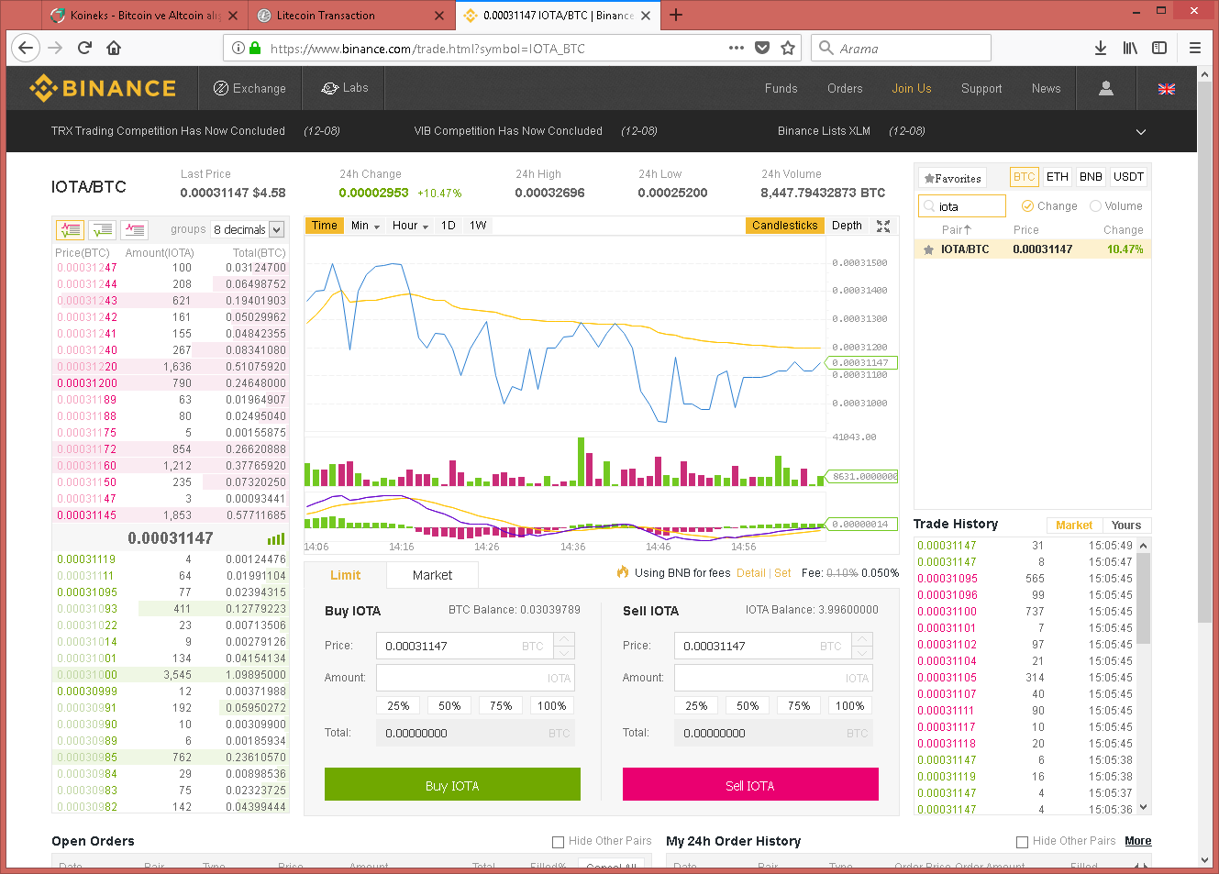The image size is (1219, 874).
Task: Click the iota pair search field
Action: pos(962,206)
